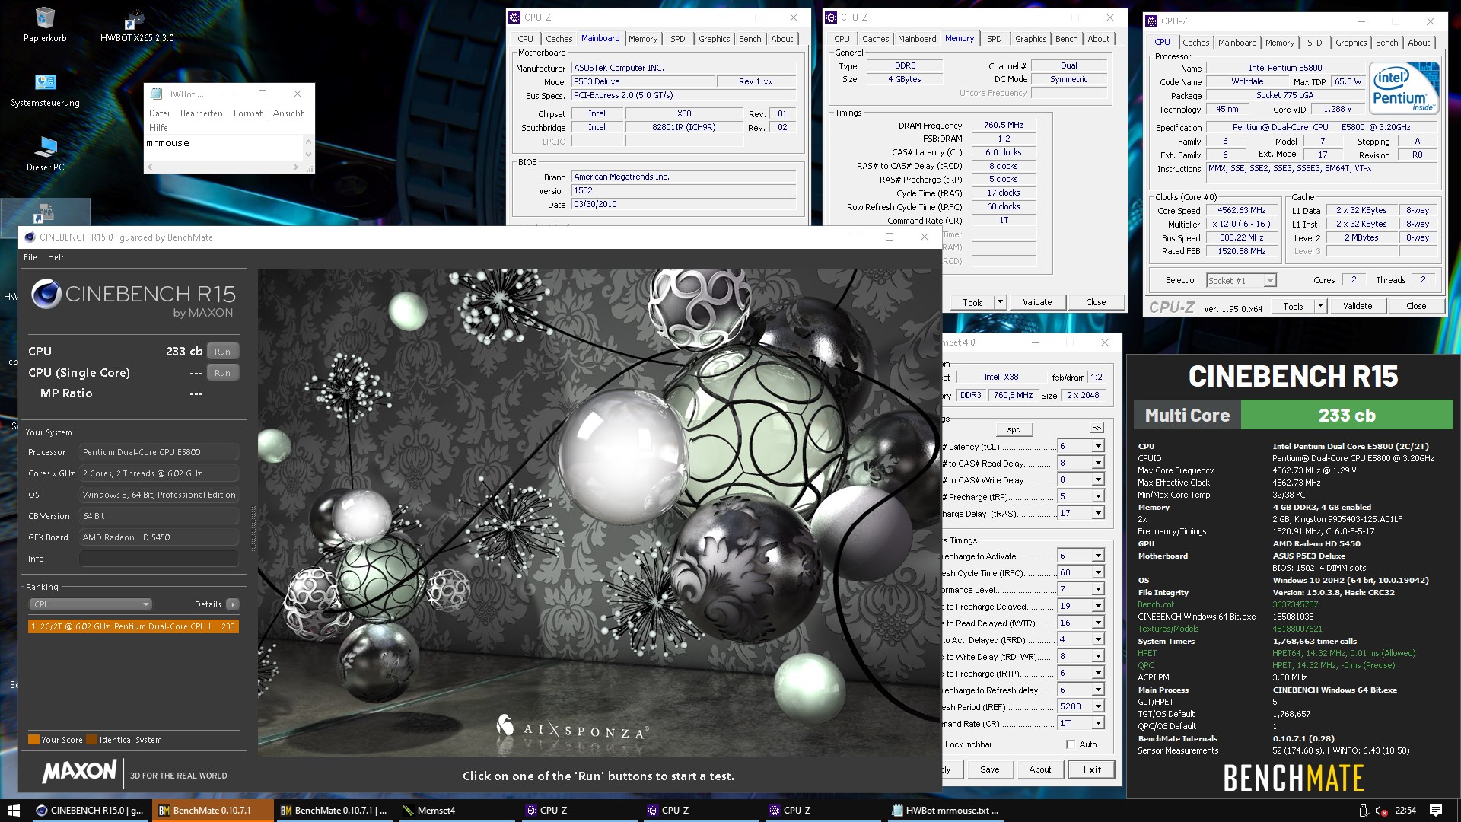
Task: Open Graphics tab in Mainboard CPU-Z window
Action: pyautogui.click(x=714, y=39)
